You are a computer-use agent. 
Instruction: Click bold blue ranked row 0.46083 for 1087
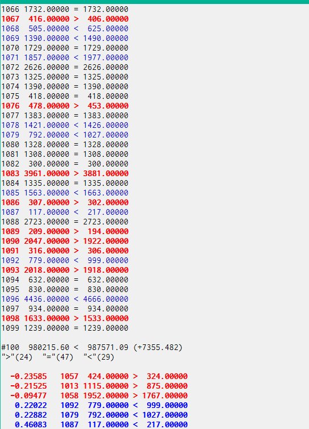[x=101, y=424]
